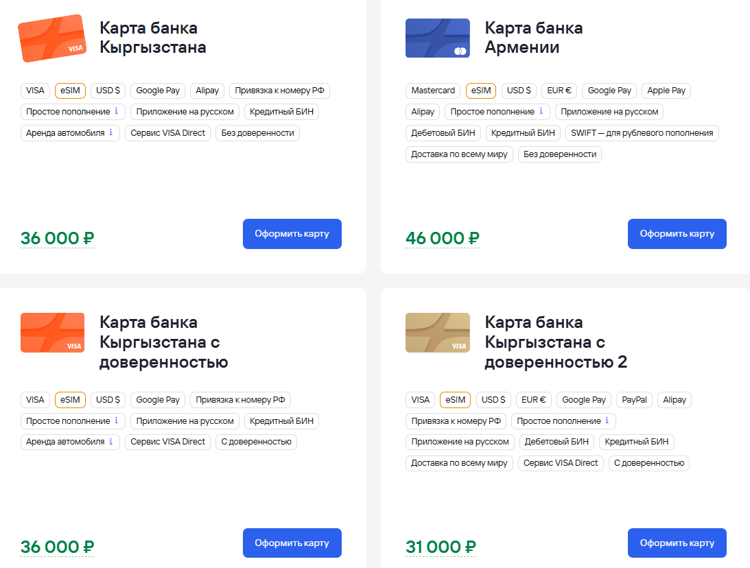Screen dimensions: 750x568
Task: Click the gold Kyrgyzstan card image
Action: pos(438,333)
